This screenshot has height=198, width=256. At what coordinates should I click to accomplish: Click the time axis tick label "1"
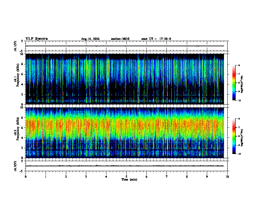(x=46, y=177)
